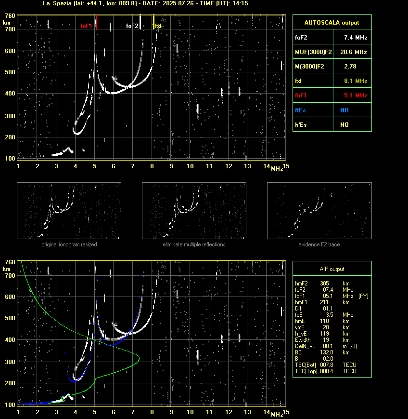The height and width of the screenshot is (419, 408).
Task: Click the 'original ionogram resized' caption
Action: (x=69, y=244)
